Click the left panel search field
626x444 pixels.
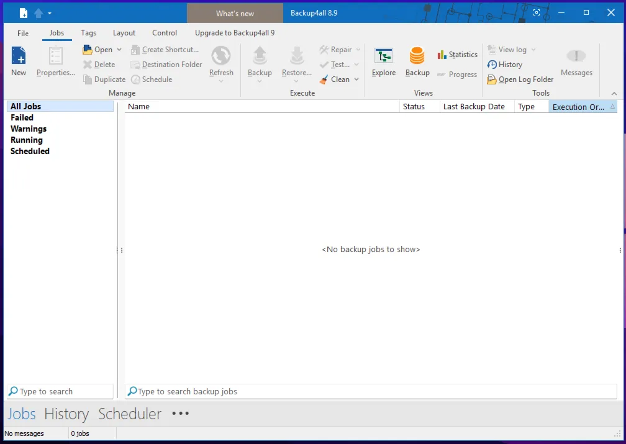(x=60, y=391)
